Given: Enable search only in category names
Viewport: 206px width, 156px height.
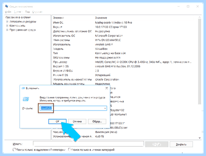Looking at the screenshot, I should 70,149.
